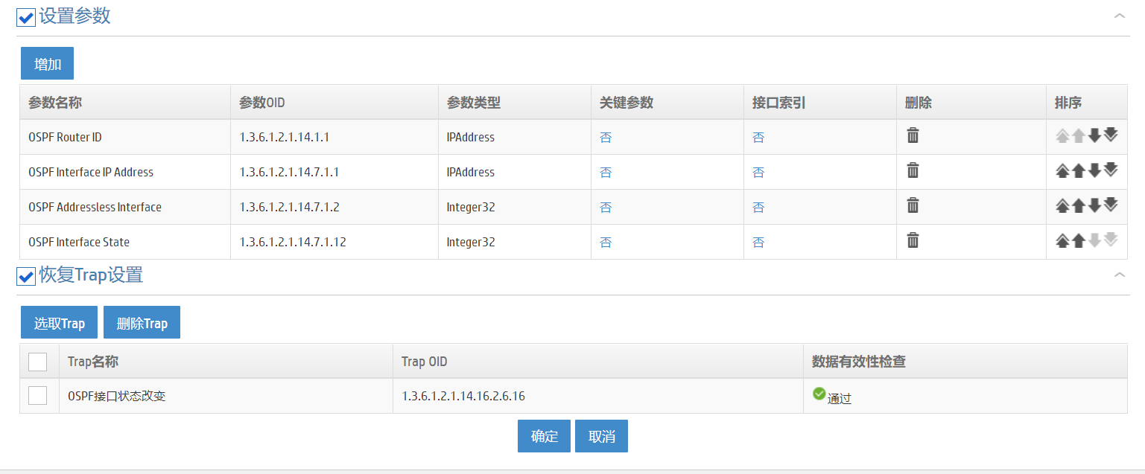Toggle 关键参数 '否' link for OSPF Interface IP Address
This screenshot has width=1145, height=474.
pos(606,173)
